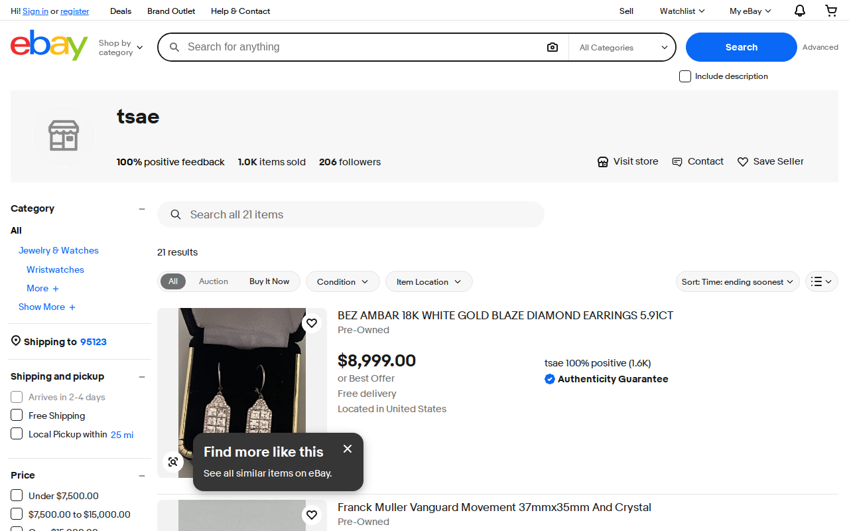Click the tsae store avatar icon

click(x=64, y=136)
